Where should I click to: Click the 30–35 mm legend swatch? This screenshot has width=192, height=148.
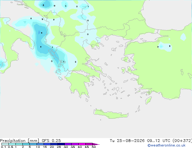(x=68, y=144)
